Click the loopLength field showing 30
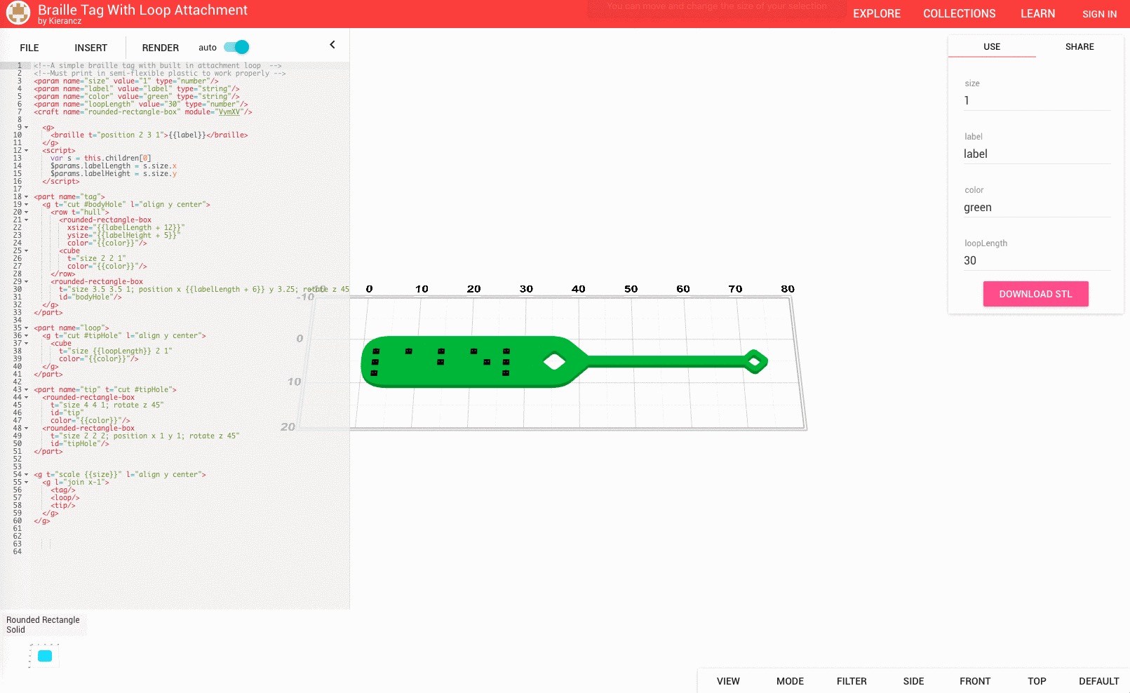1130x693 pixels. (1037, 260)
